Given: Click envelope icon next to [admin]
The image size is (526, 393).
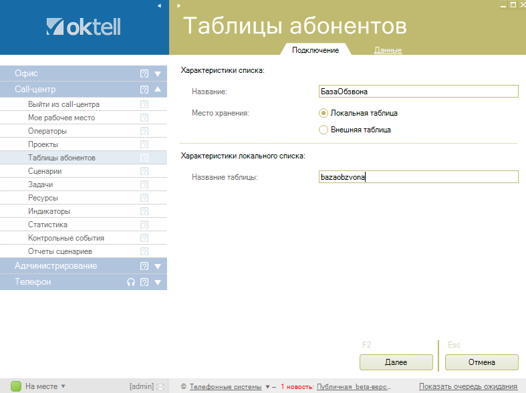Looking at the screenshot, I should 160,386.
